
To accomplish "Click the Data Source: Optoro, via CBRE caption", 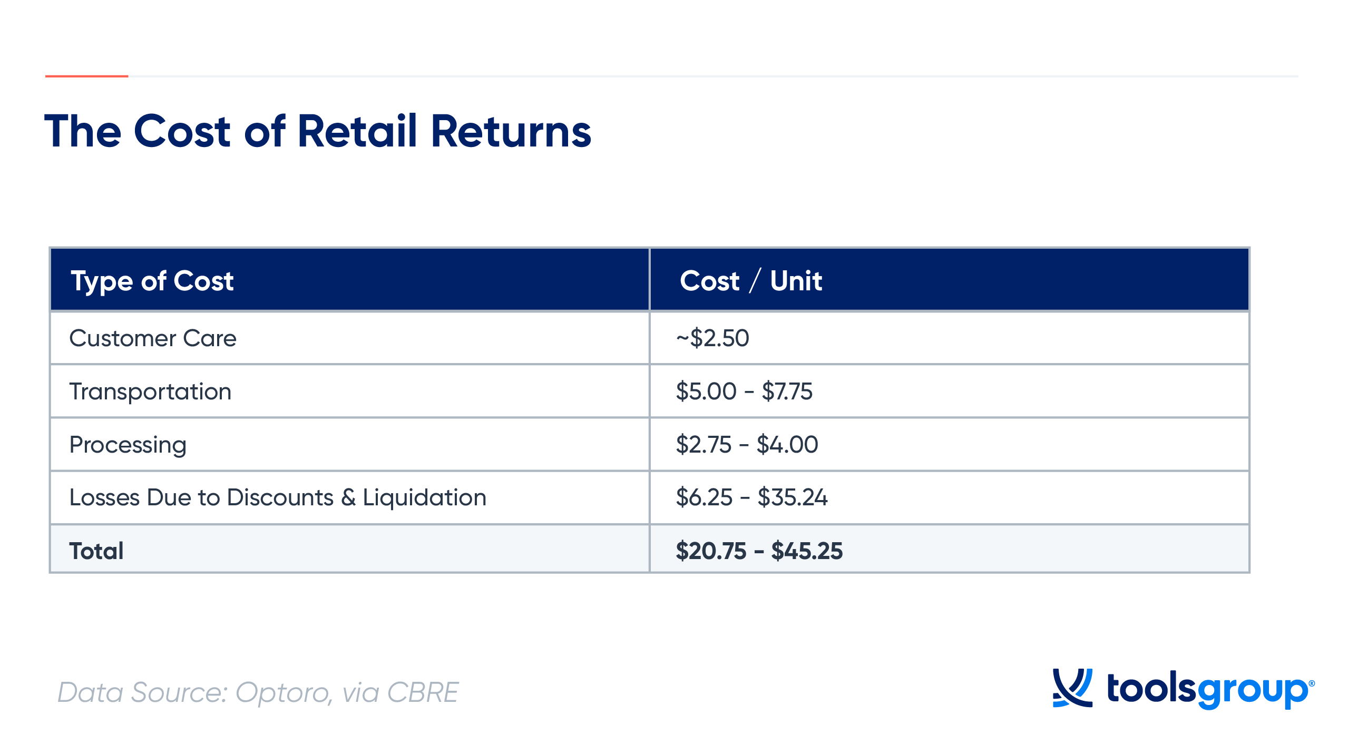I will pyautogui.click(x=258, y=692).
